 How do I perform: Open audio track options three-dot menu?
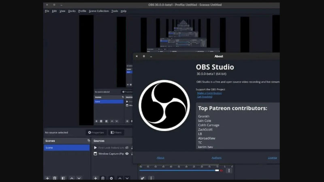pyautogui.click(x=229, y=171)
